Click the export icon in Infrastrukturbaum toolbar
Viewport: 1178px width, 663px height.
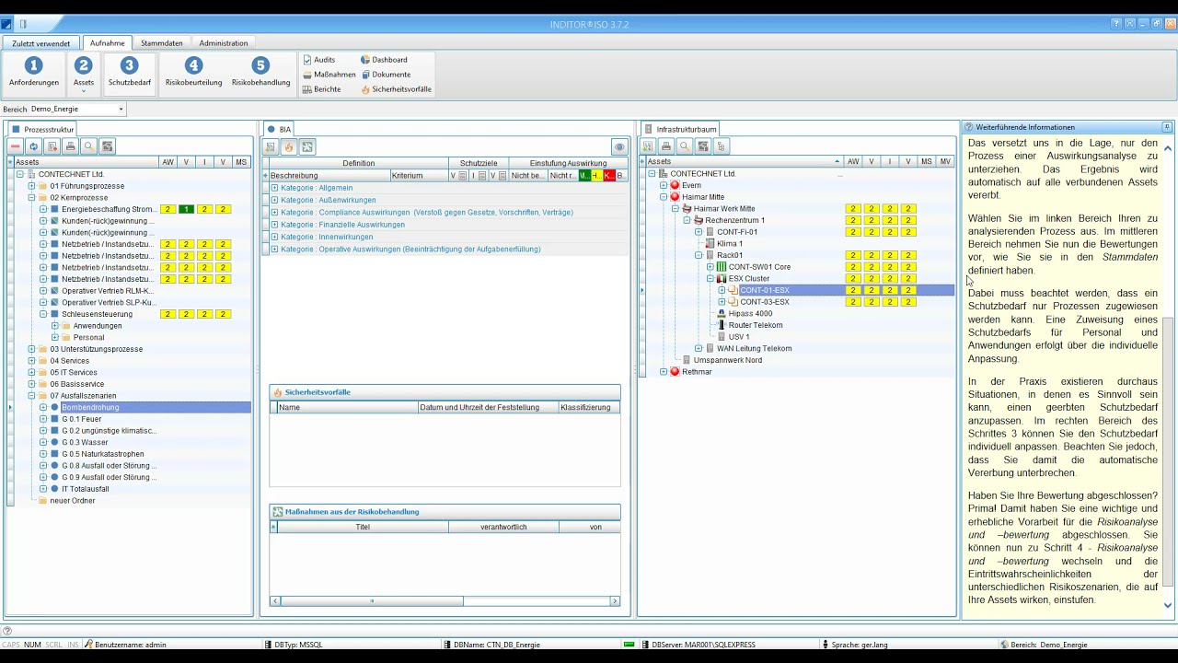point(648,146)
